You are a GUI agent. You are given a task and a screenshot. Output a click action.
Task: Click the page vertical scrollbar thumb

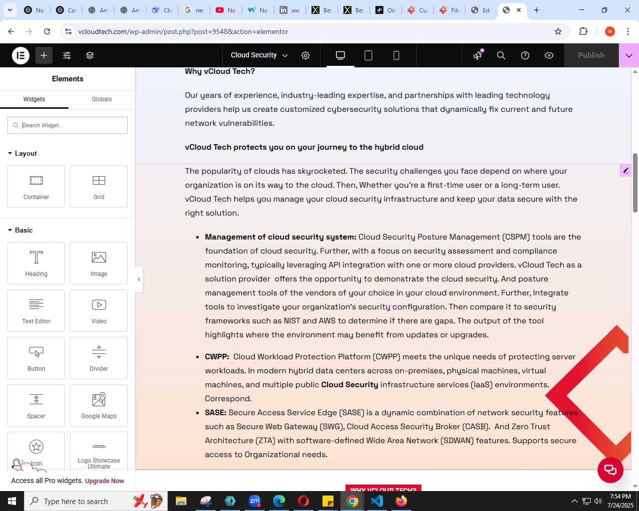[635, 183]
